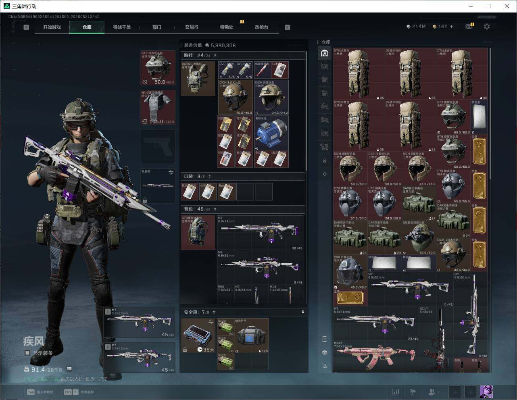This screenshot has width=517, height=400.
Task: Click the 214M currency balance
Action: (x=416, y=27)
